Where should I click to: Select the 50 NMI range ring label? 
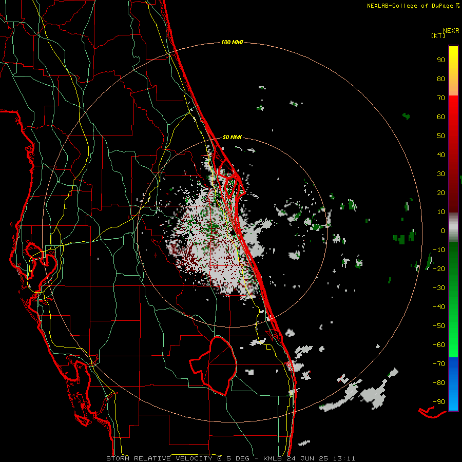pyautogui.click(x=232, y=137)
